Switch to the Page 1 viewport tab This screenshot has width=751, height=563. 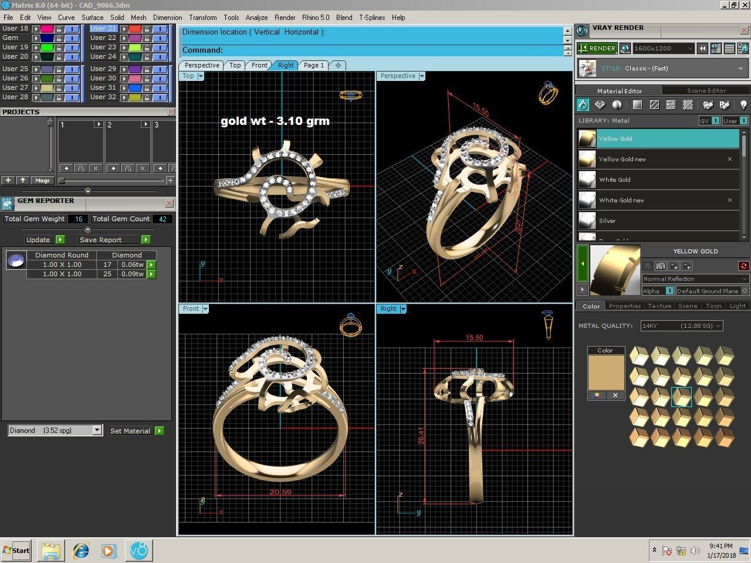314,65
